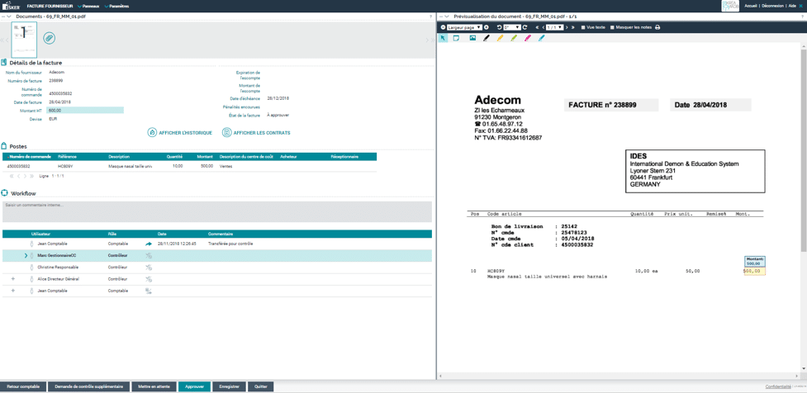Choose the sticky note annotation tool
The image size is (807, 393).
(456, 38)
